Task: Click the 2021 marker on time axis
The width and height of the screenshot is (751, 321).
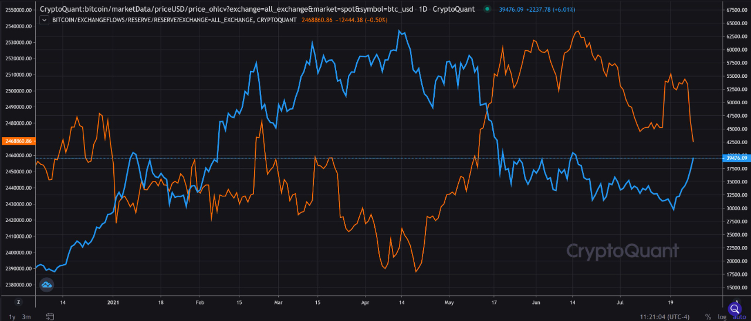Action: (x=114, y=303)
